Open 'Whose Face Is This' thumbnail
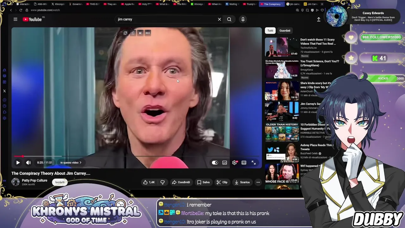 pyautogui.click(x=282, y=174)
